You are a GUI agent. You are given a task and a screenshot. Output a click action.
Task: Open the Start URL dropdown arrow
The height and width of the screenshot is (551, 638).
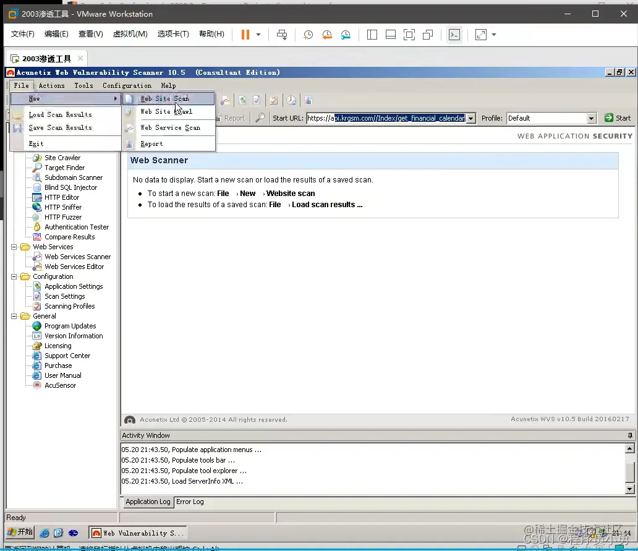tap(470, 118)
